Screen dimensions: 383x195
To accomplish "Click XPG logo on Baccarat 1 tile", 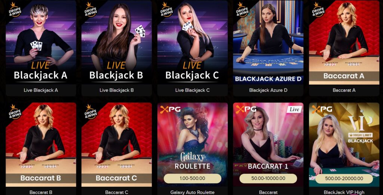I will 246,110.
